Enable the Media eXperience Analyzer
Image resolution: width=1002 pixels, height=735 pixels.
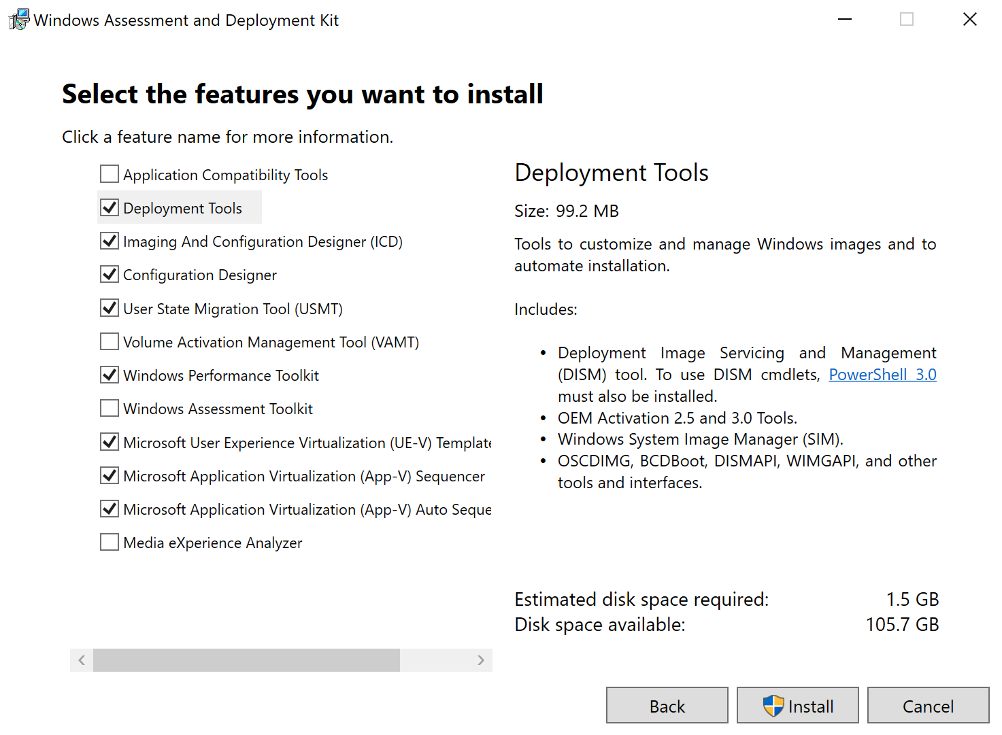click(109, 542)
